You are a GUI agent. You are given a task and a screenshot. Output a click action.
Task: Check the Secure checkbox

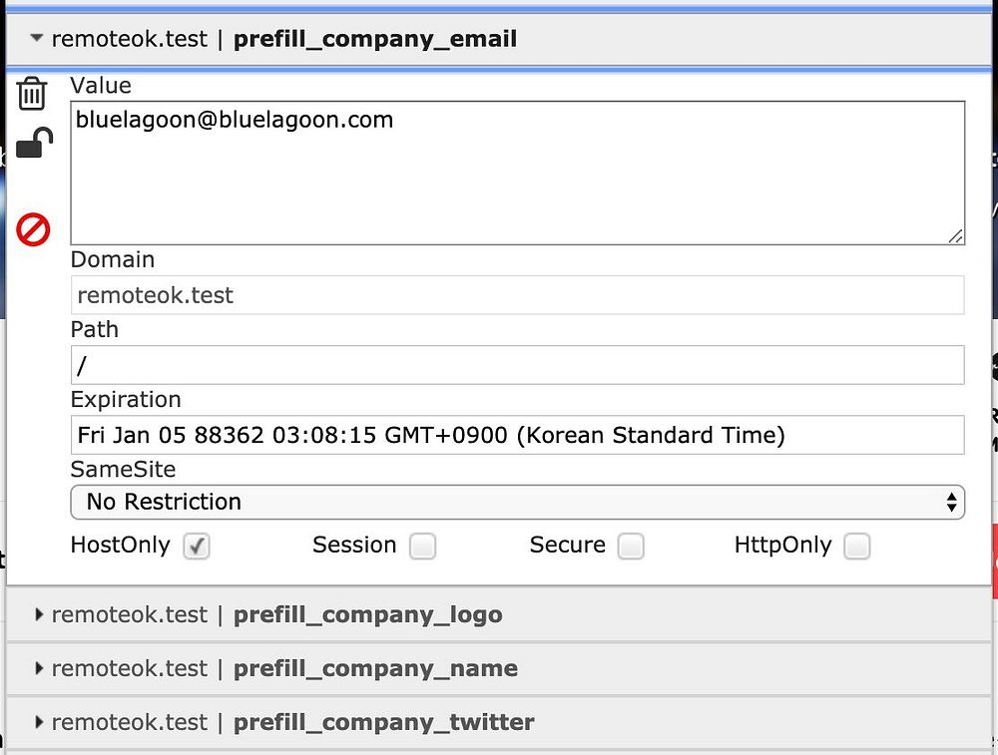tap(631, 547)
